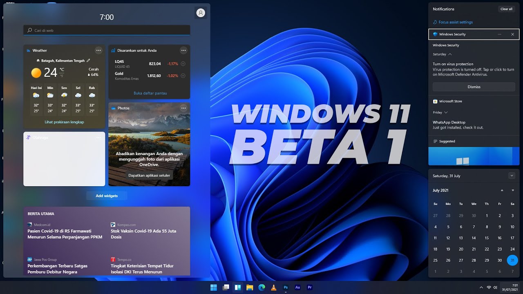
Task: Select July 31 in calendar
Action: point(512,260)
